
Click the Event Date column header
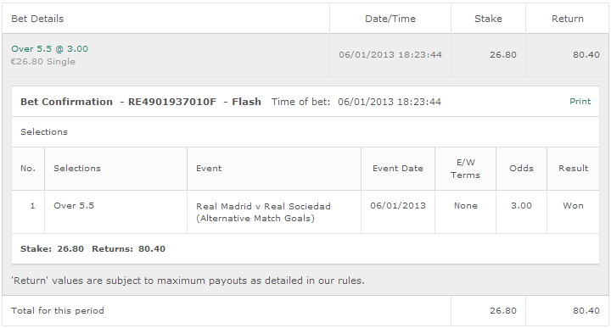click(x=398, y=169)
